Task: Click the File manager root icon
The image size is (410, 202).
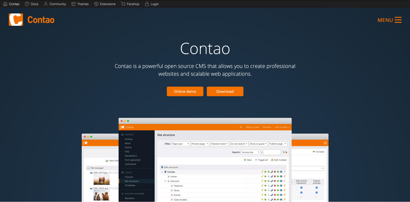Action: 88,168
